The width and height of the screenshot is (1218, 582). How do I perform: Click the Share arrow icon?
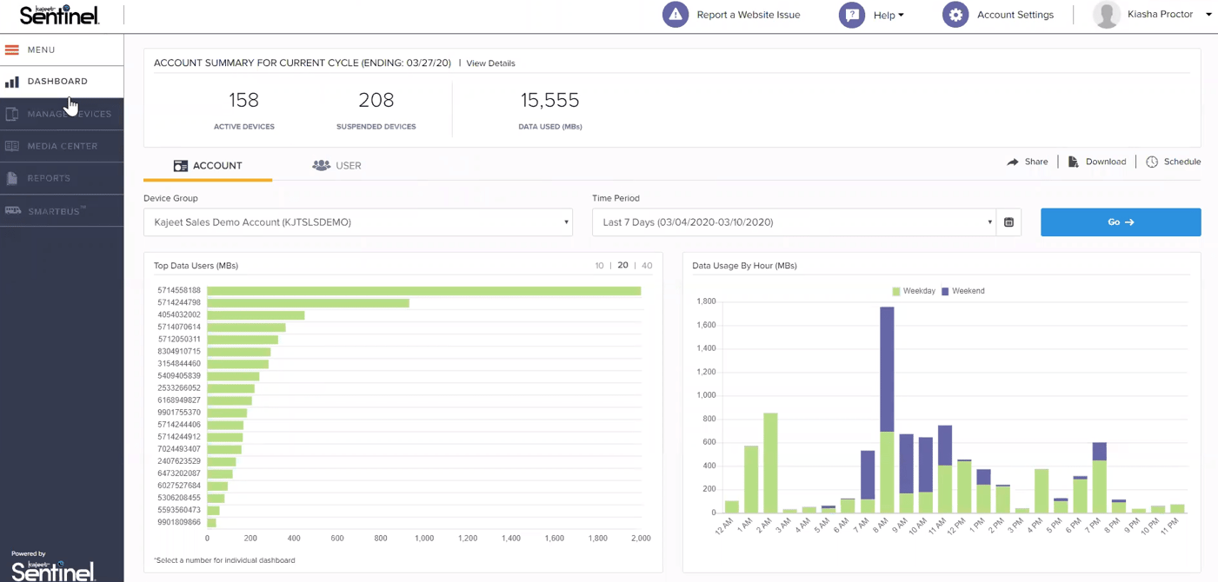tap(1013, 162)
